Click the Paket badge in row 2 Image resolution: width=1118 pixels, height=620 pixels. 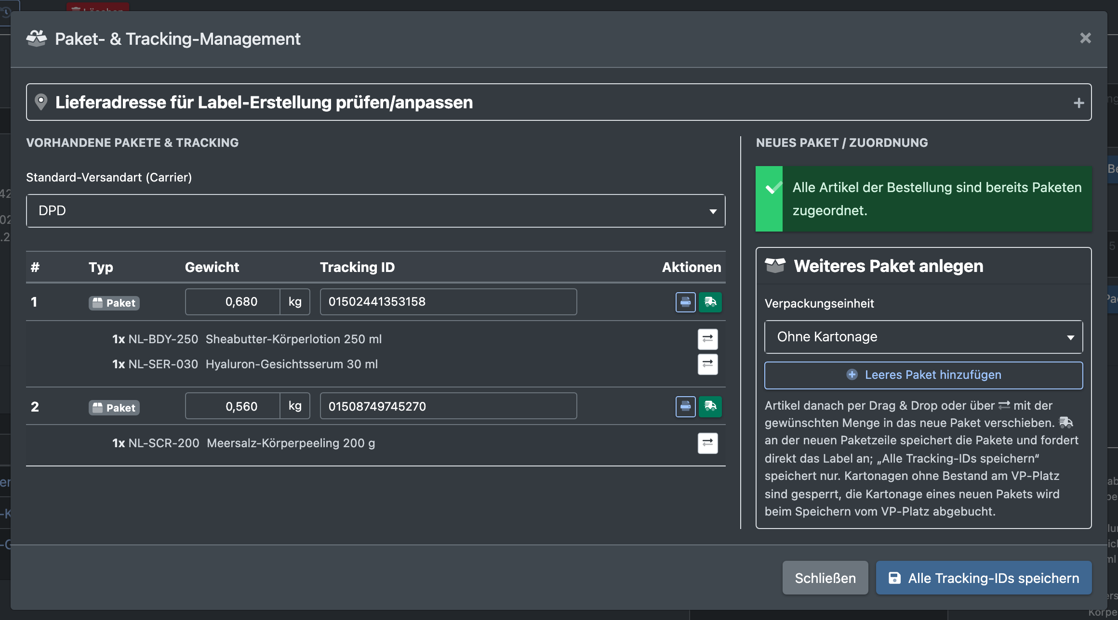tap(114, 408)
